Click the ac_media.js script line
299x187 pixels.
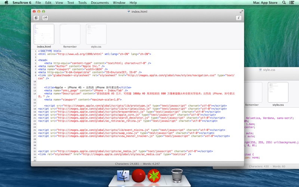click(125, 151)
